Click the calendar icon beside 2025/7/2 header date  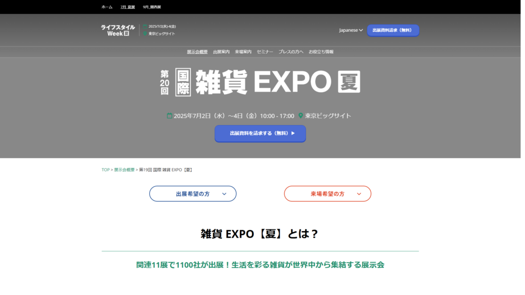(x=145, y=27)
